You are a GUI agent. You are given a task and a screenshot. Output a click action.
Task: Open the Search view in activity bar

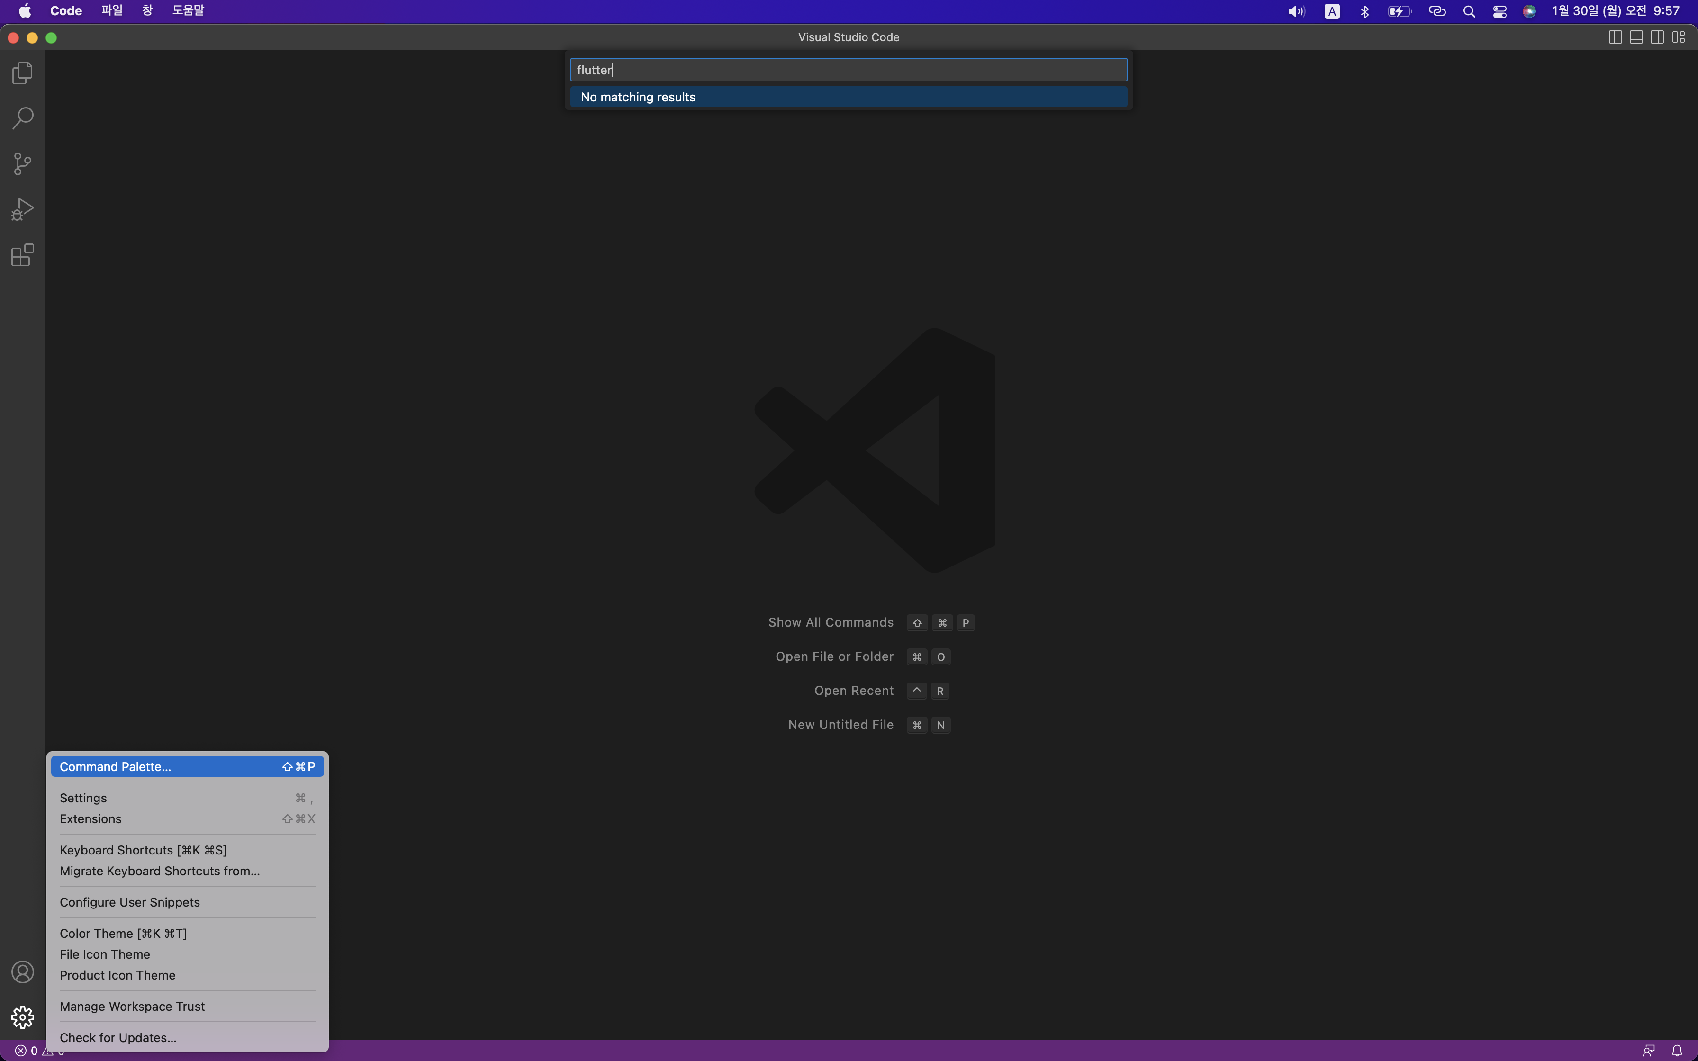[x=22, y=118]
